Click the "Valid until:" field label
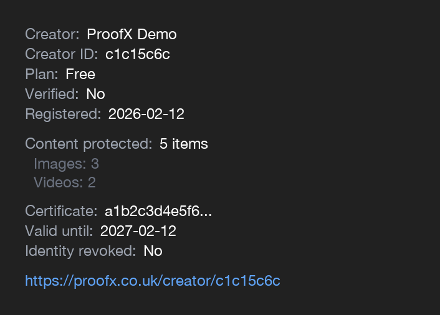This screenshot has width=440, height=315. [59, 231]
